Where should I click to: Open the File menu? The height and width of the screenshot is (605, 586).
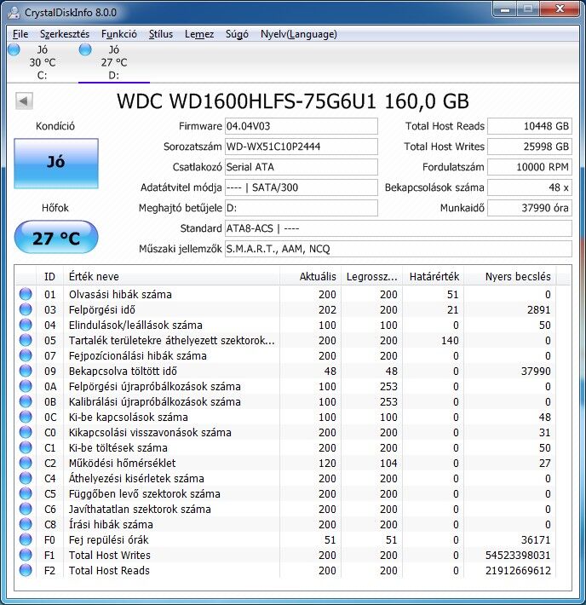(x=20, y=34)
